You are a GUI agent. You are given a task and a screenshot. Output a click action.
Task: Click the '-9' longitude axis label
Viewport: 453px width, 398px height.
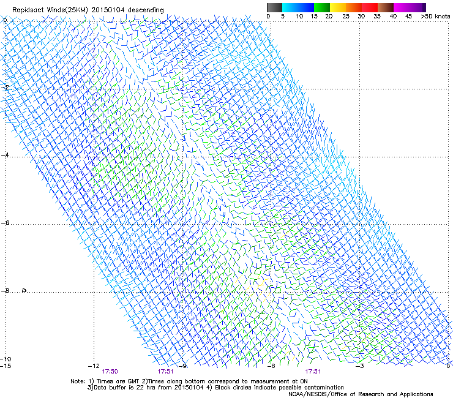point(182,366)
